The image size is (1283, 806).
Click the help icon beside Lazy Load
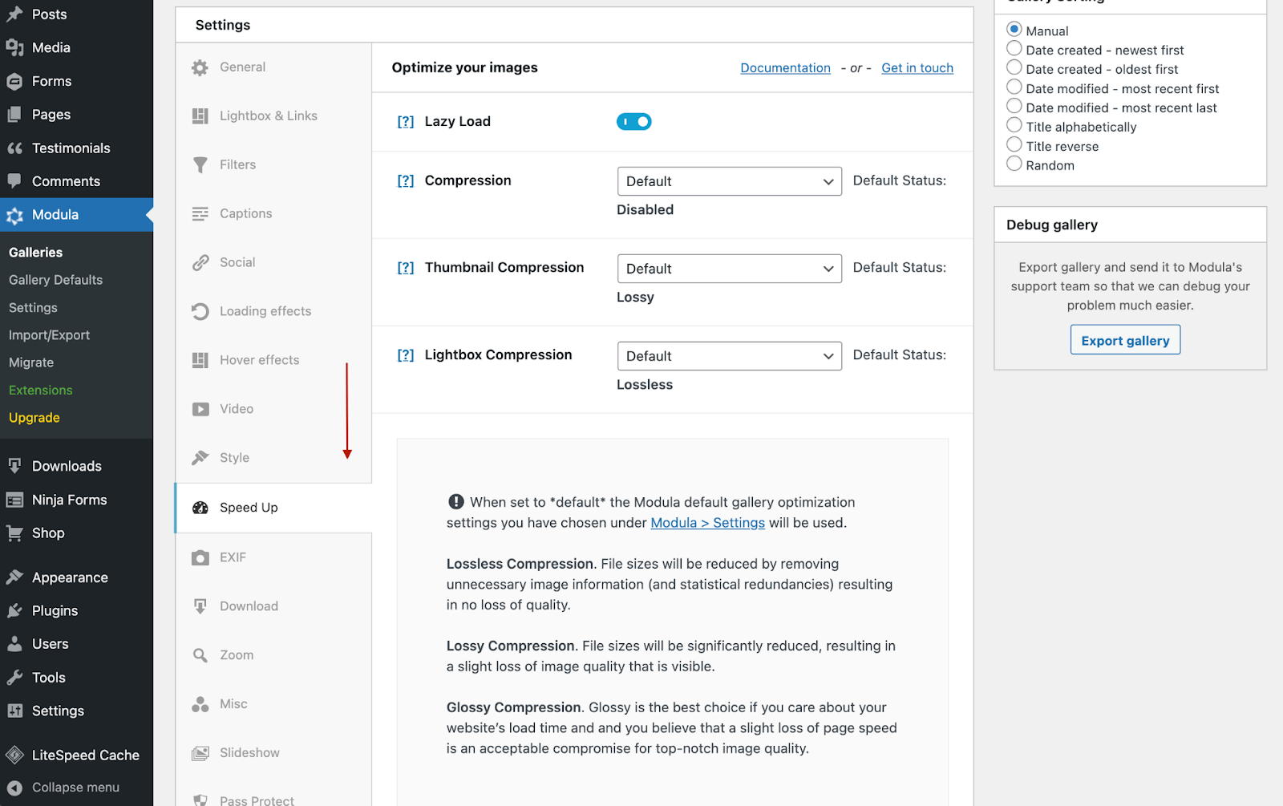click(x=406, y=122)
